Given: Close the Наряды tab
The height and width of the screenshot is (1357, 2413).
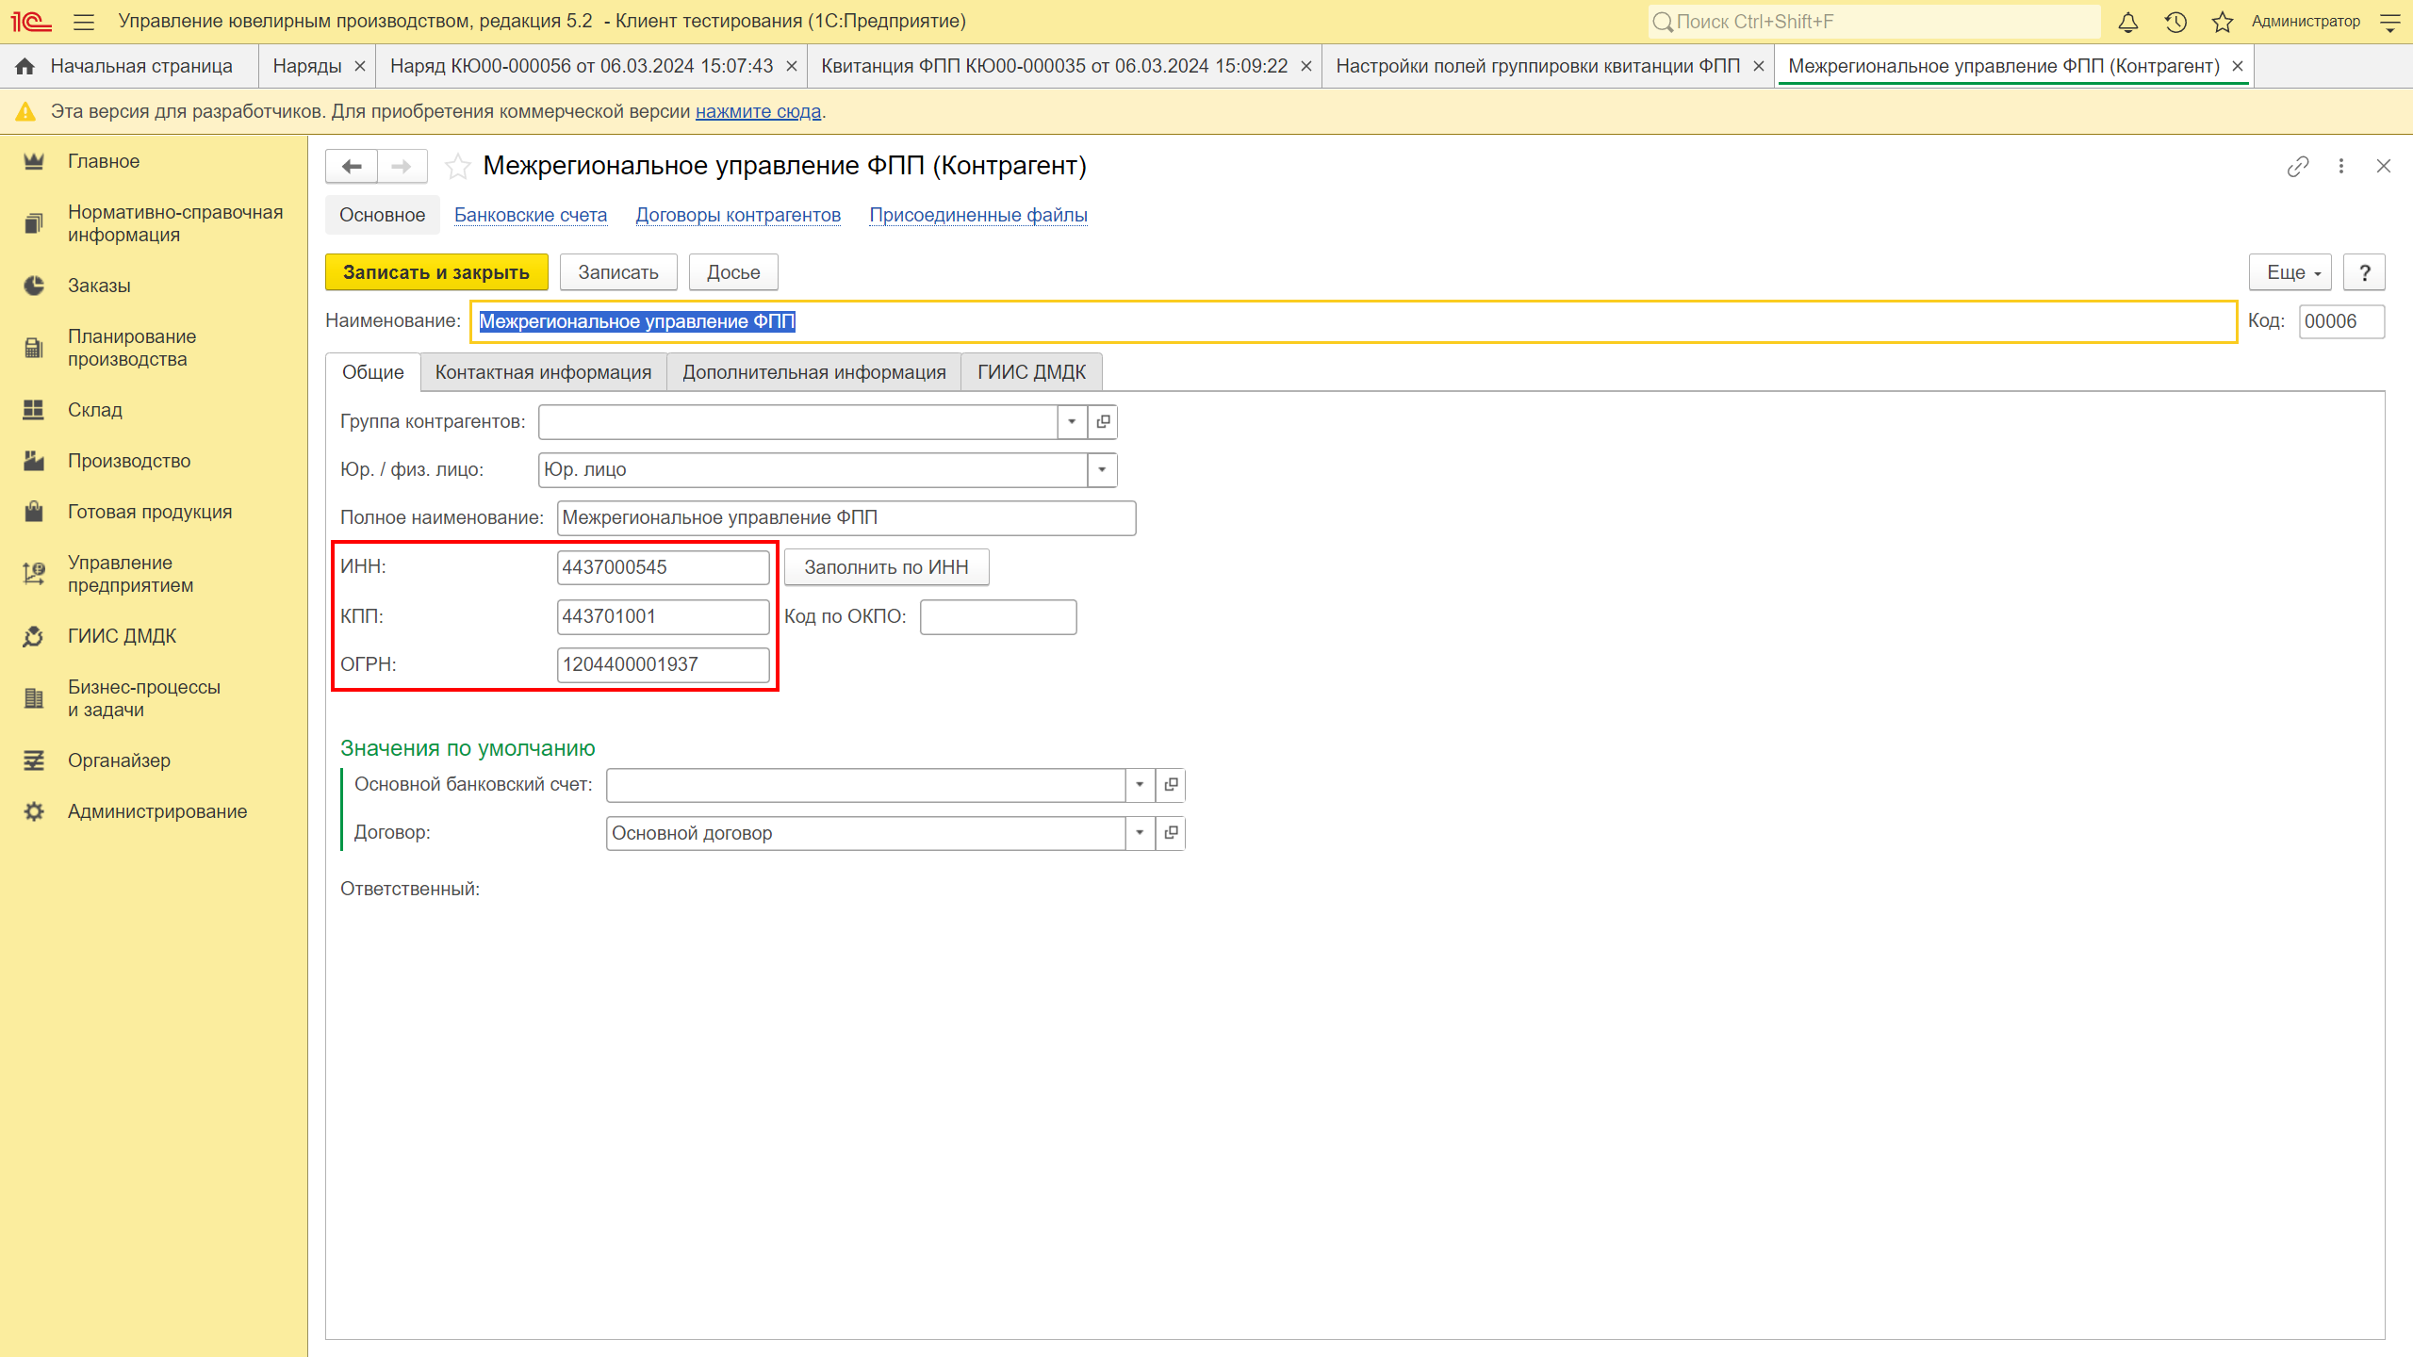Looking at the screenshot, I should tap(359, 66).
